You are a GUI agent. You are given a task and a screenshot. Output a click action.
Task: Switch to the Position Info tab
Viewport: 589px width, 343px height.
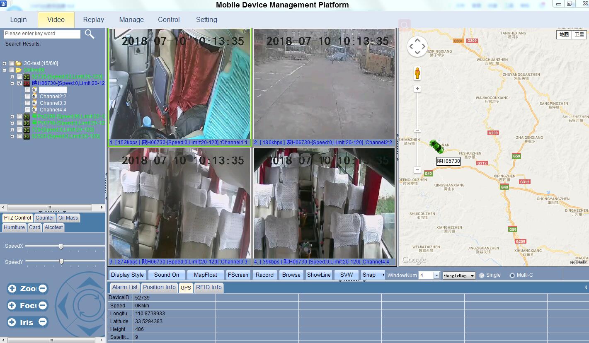point(159,287)
